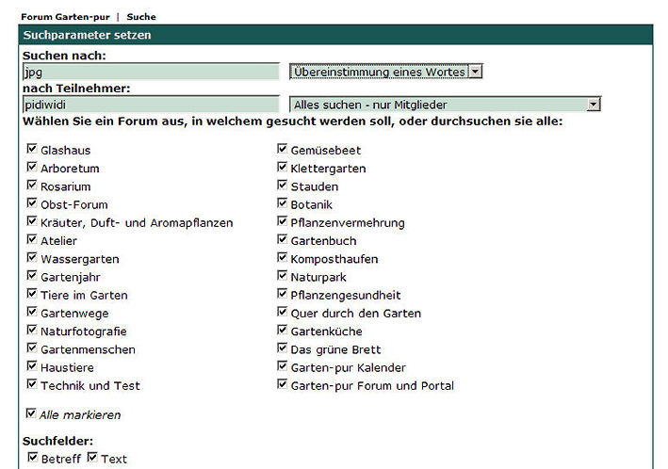The height and width of the screenshot is (469, 668).
Task: Open the Forum Garten-pur breadcrumb link
Action: (x=64, y=17)
